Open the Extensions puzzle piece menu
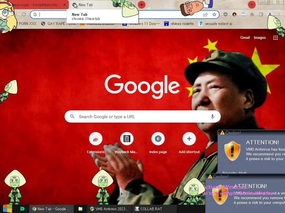The width and height of the screenshot is (285, 213). coord(252,14)
